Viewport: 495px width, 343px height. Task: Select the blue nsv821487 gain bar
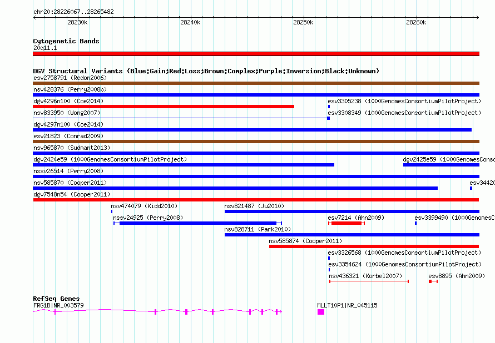(352, 211)
